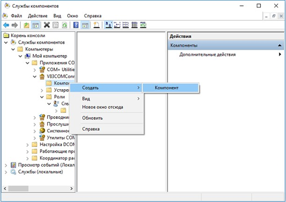286x202 pixels.
Task: Click the new object toolbar icon
Action: click(x=97, y=25)
